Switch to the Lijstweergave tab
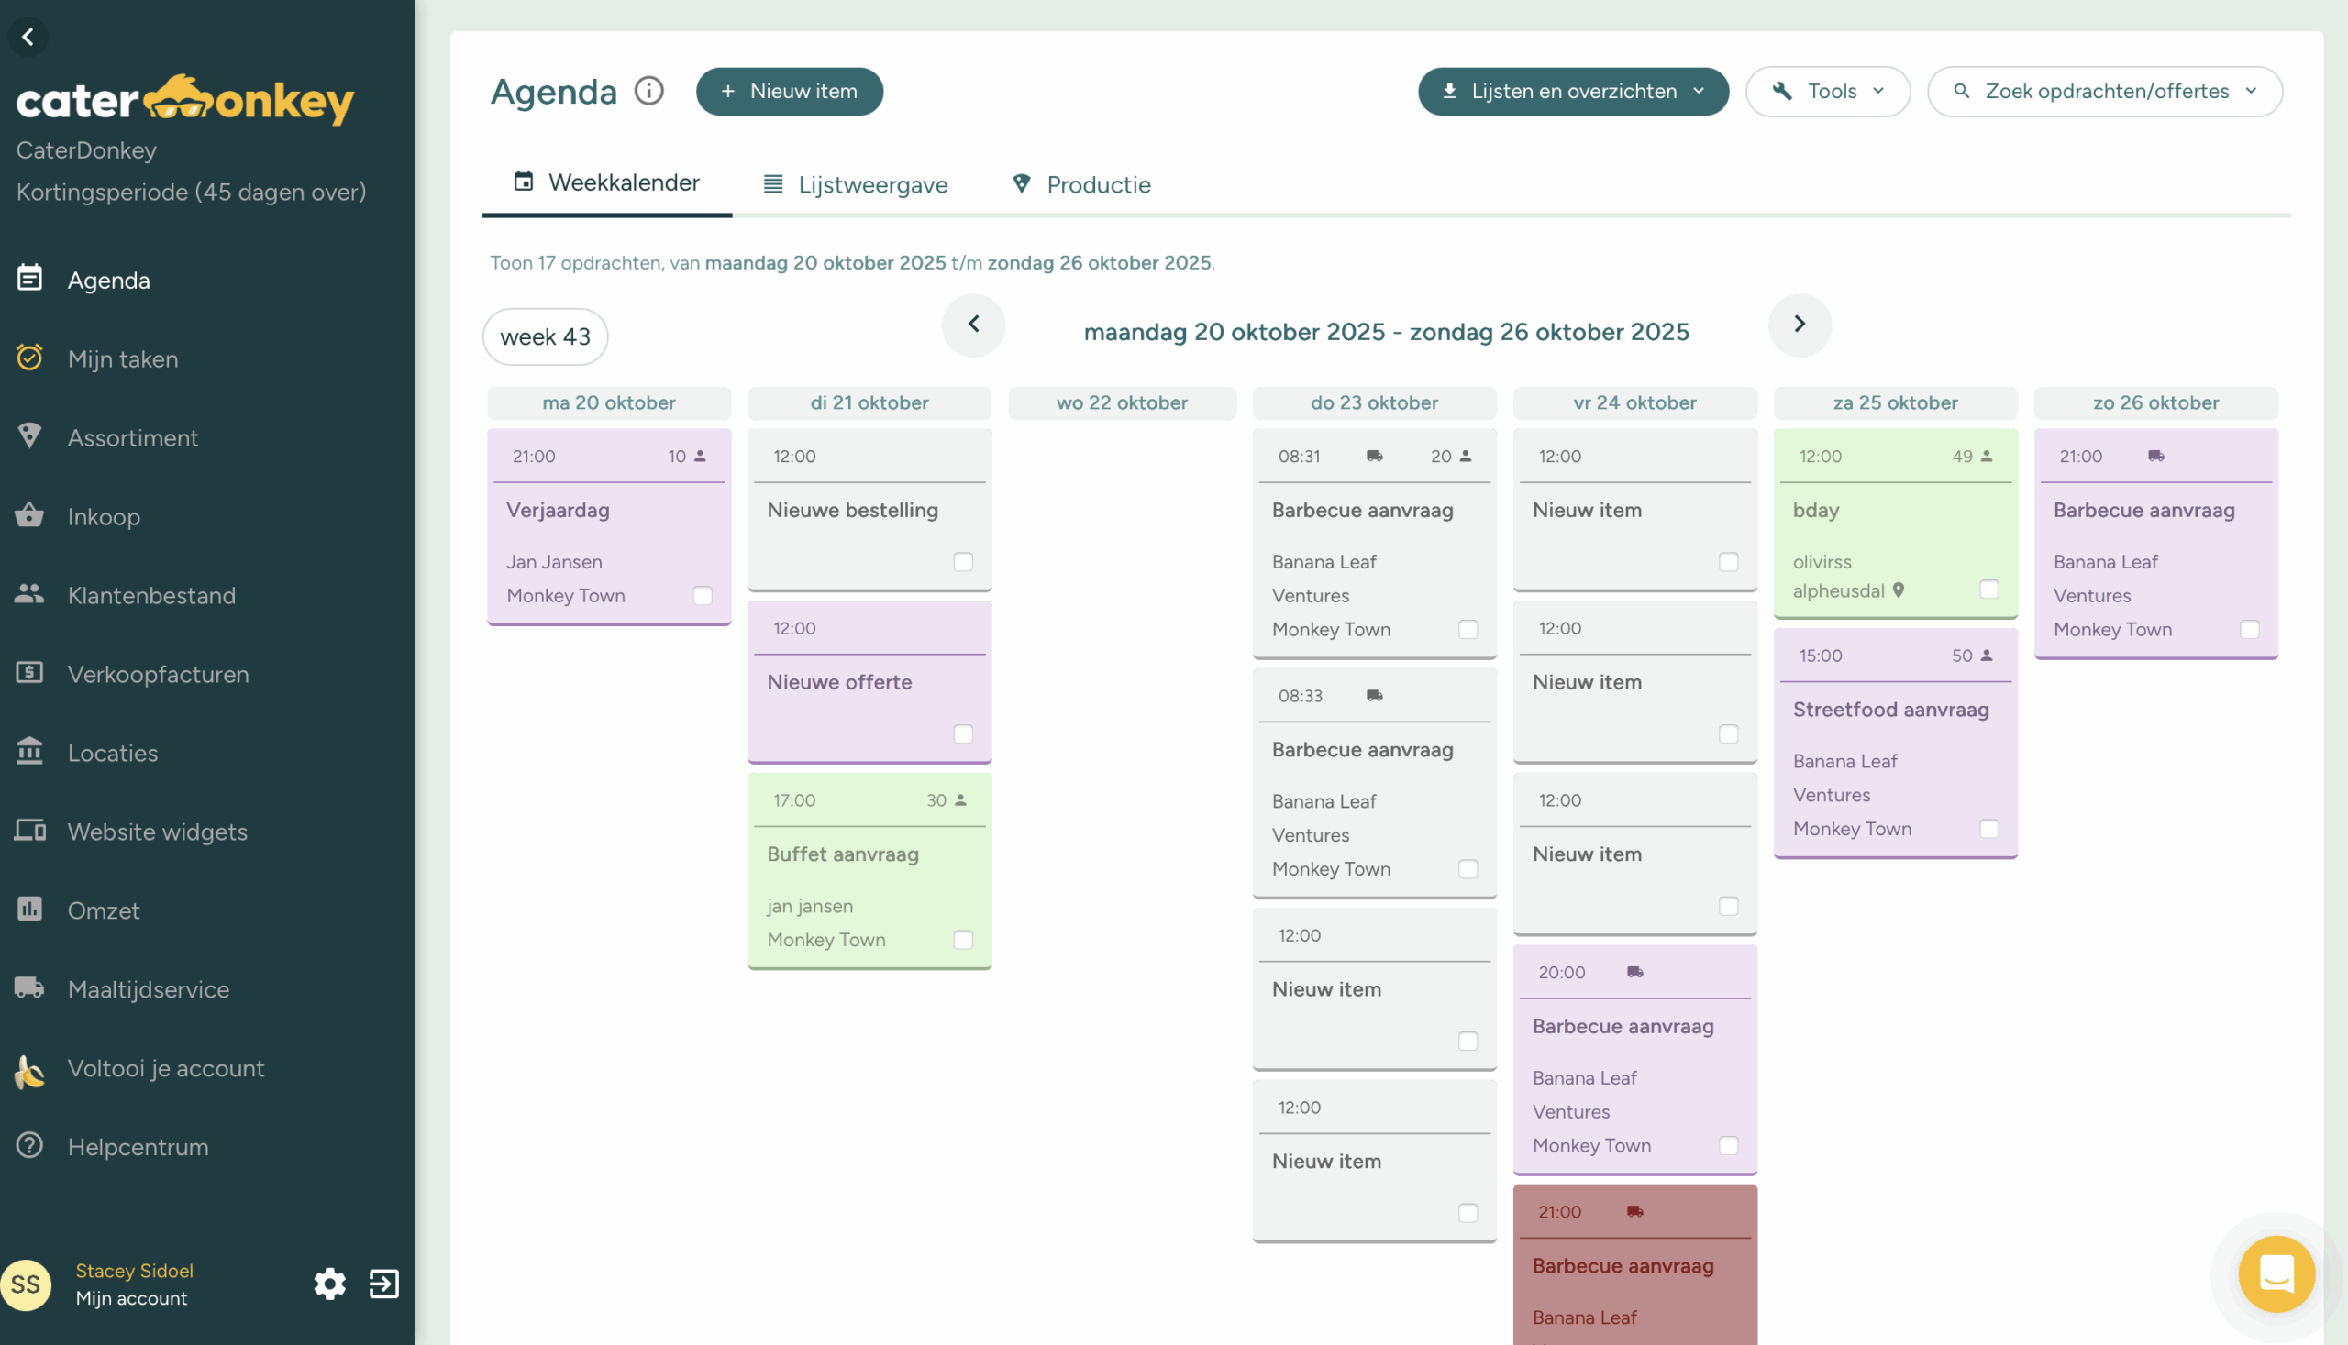The width and height of the screenshot is (2348, 1345). coord(856,184)
